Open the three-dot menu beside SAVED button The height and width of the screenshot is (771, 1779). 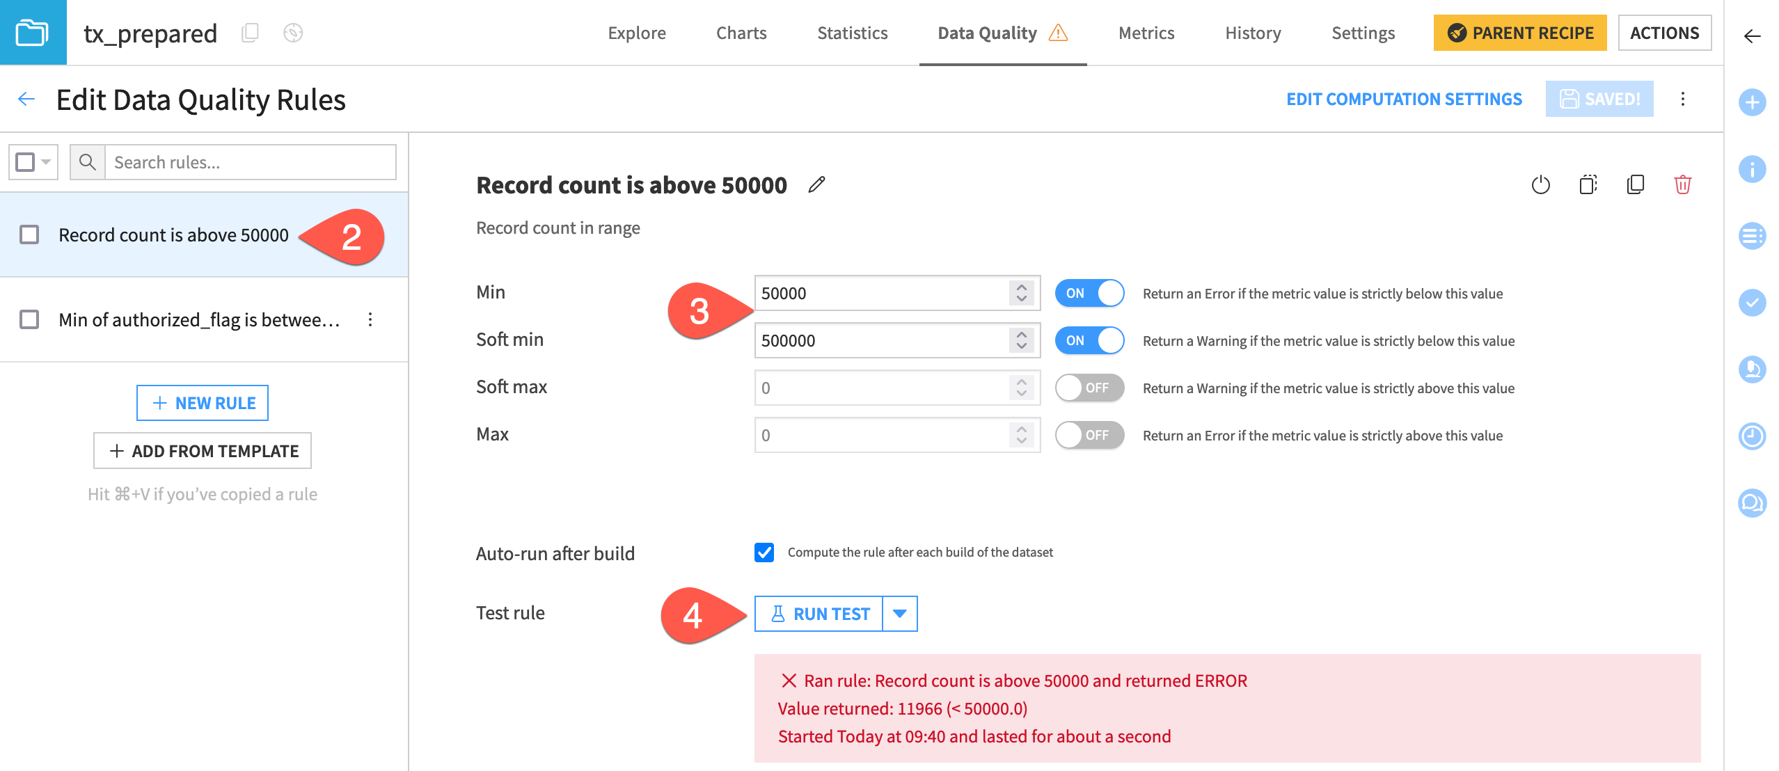click(1684, 99)
